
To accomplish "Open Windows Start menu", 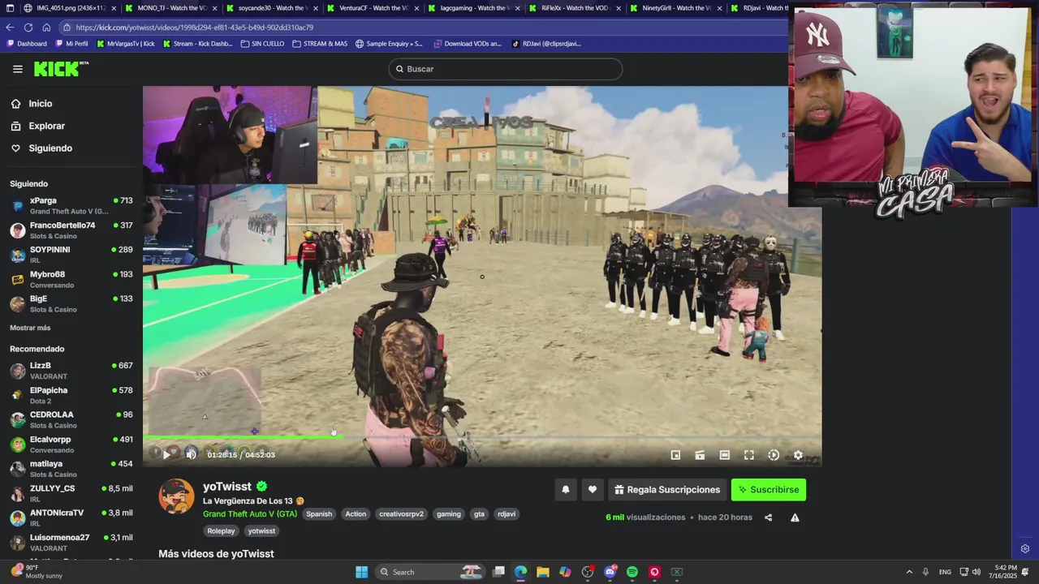I will [361, 572].
